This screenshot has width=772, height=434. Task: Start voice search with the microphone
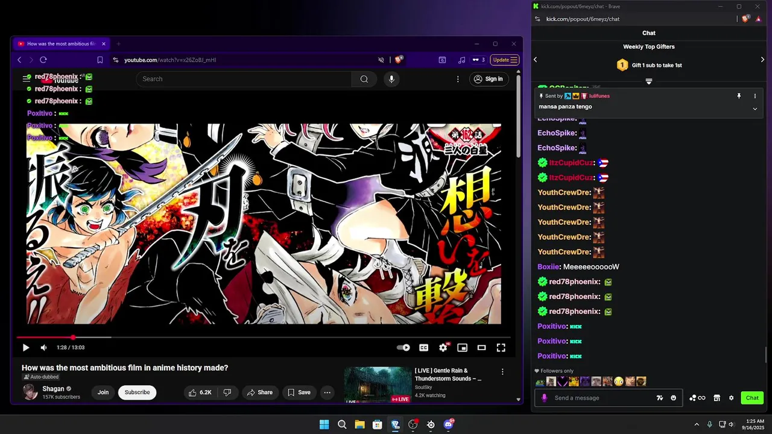(x=391, y=79)
